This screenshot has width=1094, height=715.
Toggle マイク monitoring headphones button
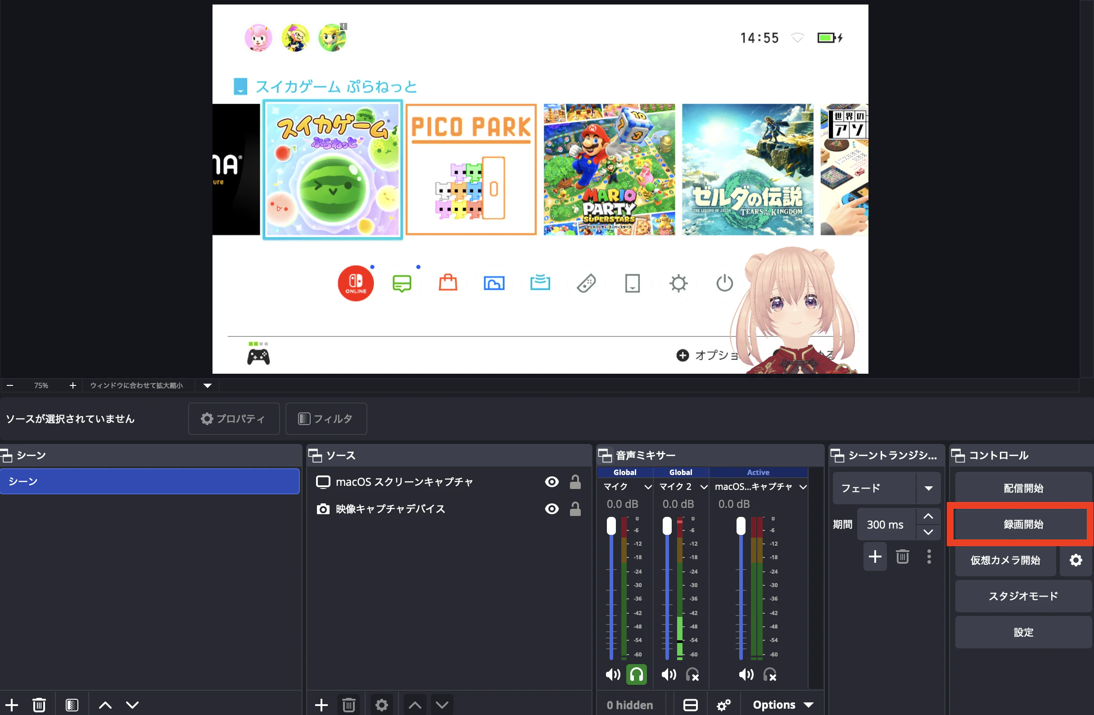tap(636, 674)
